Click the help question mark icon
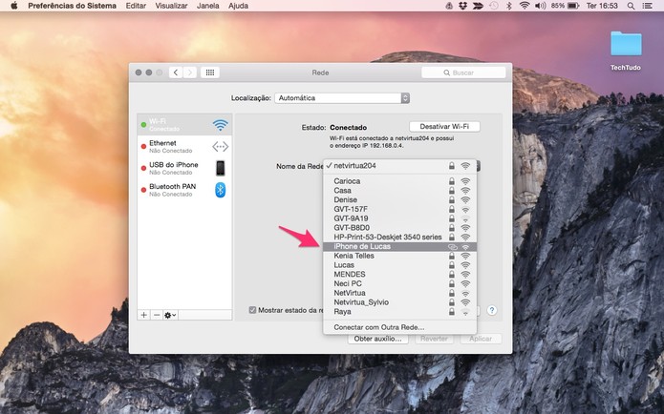Image resolution: width=664 pixels, height=414 pixels. pyautogui.click(x=492, y=310)
